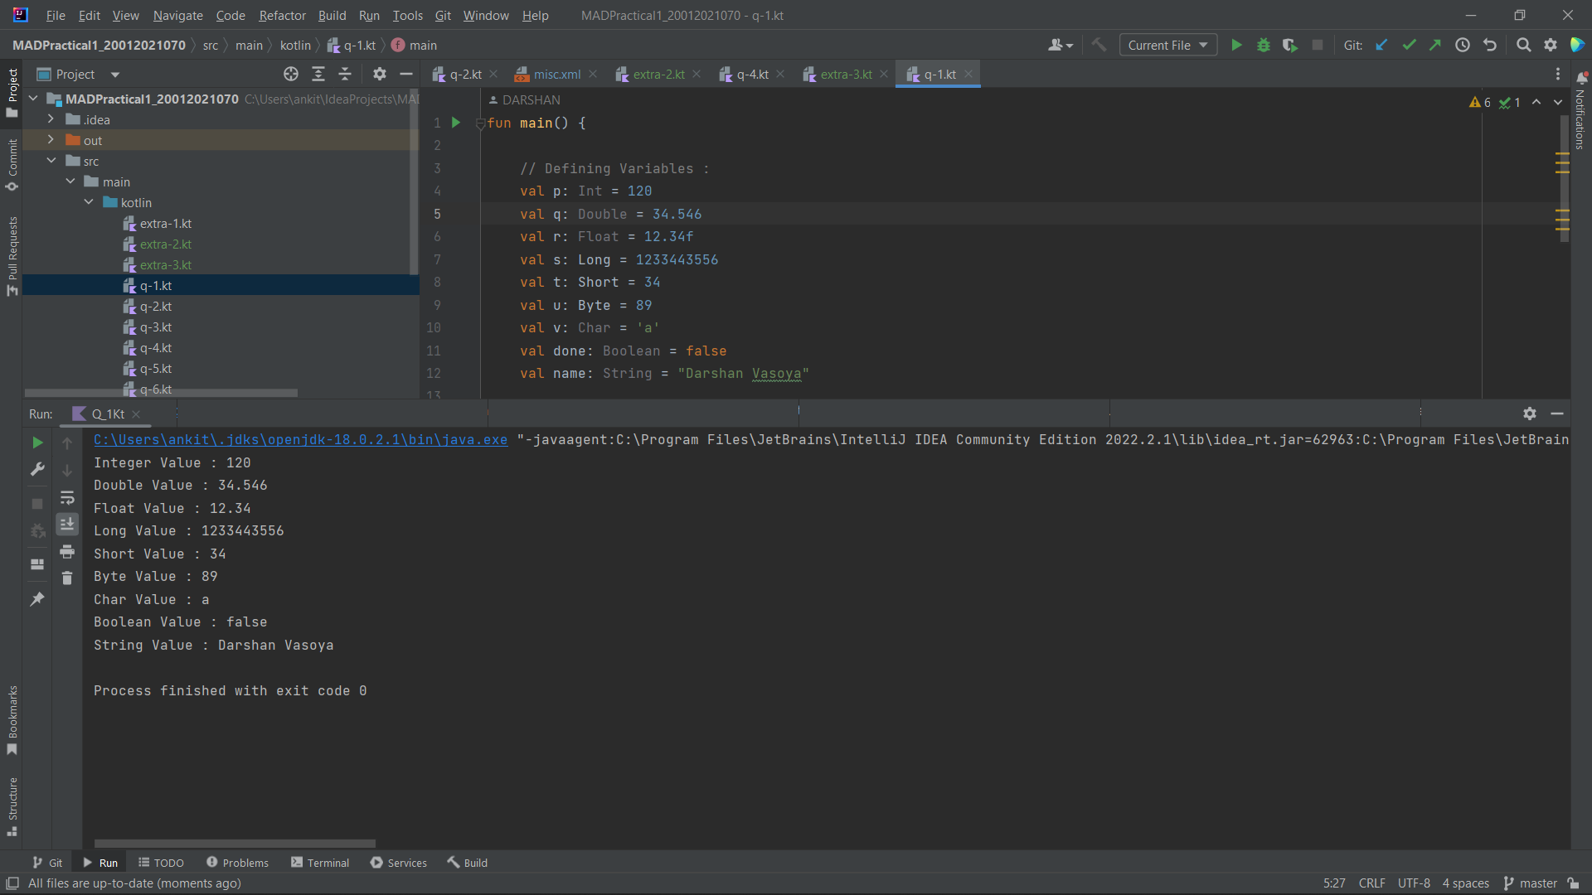Expand the out folder in project tree
The width and height of the screenshot is (1592, 895).
pos(51,140)
